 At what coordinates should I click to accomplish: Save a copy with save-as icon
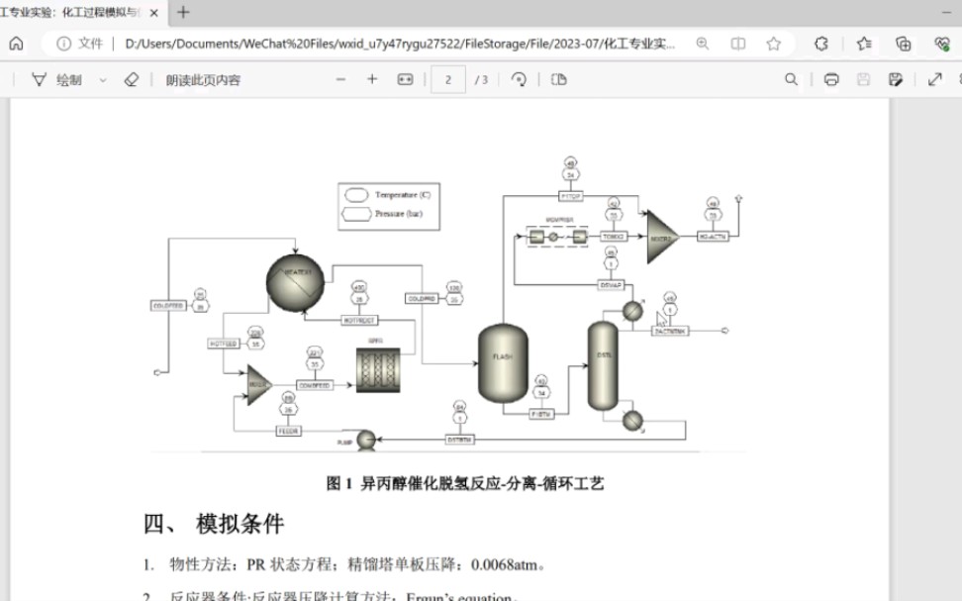click(895, 80)
